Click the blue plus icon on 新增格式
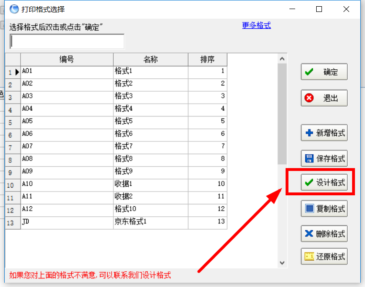Screen dimensions: 365x287 pyautogui.click(x=309, y=133)
